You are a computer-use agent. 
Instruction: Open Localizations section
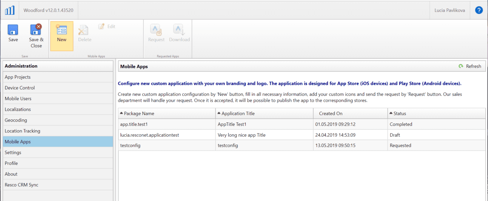coord(58,109)
